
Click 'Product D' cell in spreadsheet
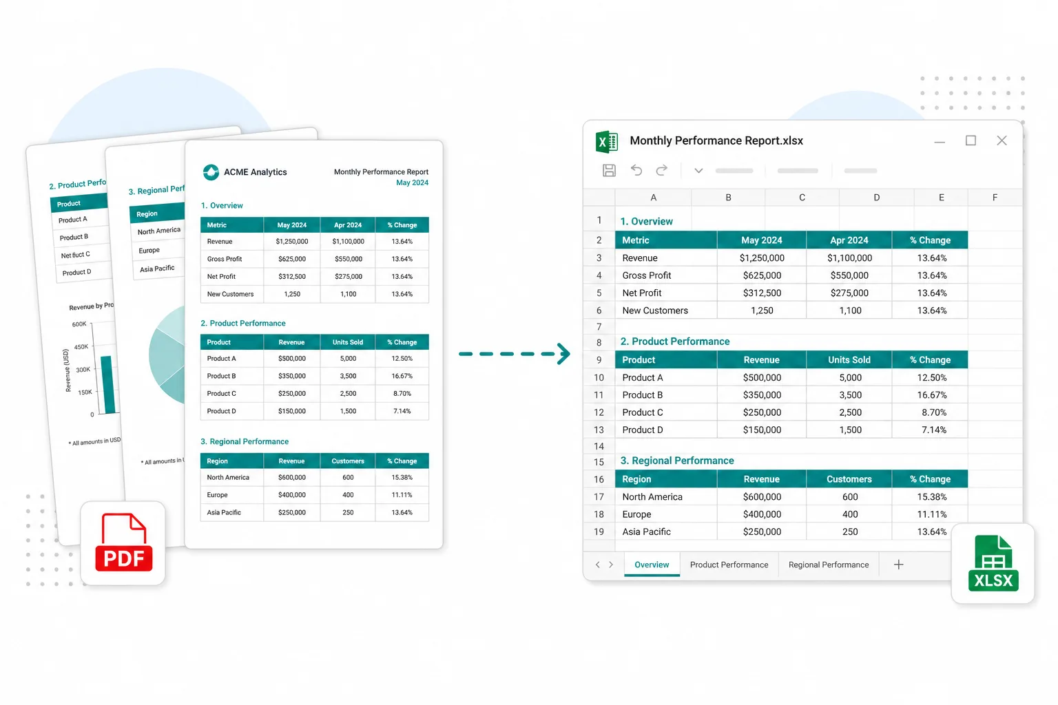click(666, 430)
